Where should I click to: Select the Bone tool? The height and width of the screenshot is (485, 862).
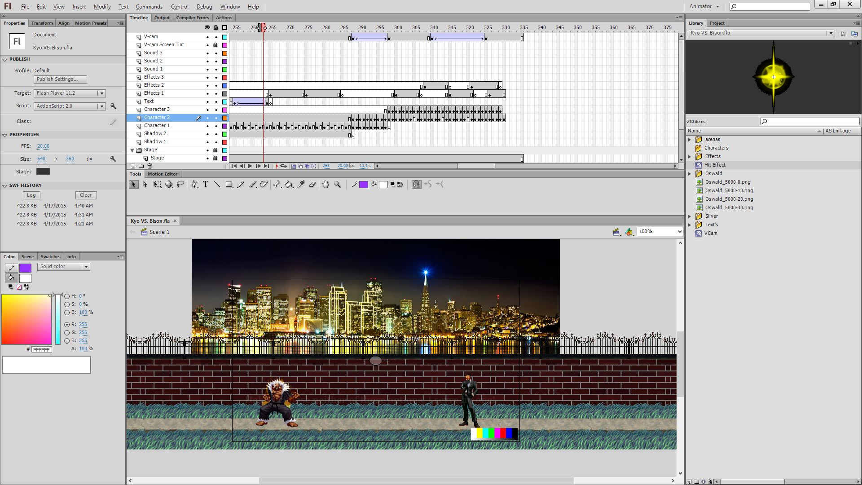click(277, 184)
